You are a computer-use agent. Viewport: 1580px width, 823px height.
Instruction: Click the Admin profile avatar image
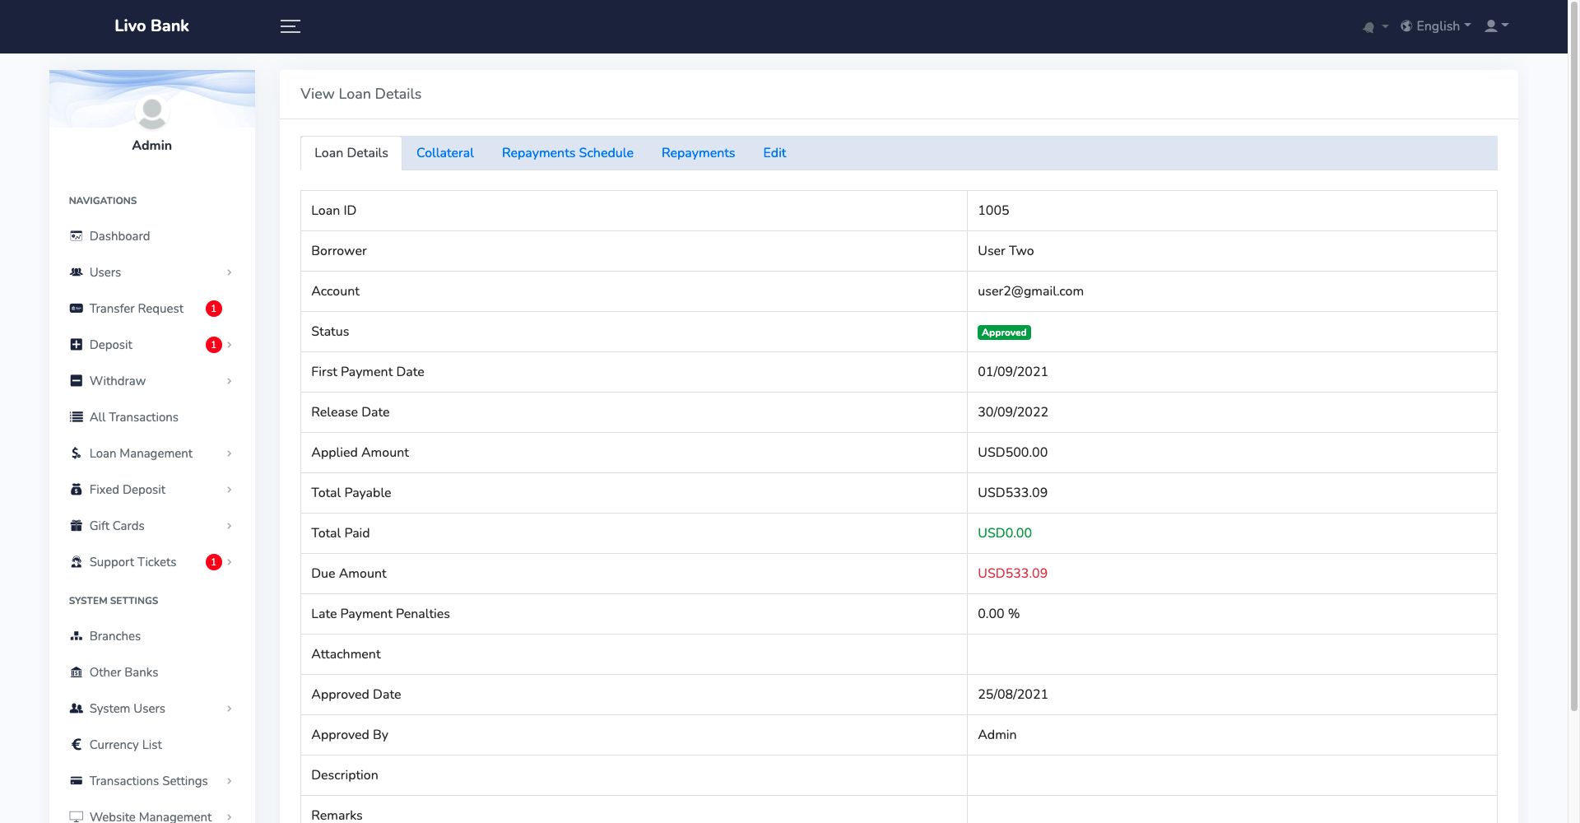coord(152,113)
